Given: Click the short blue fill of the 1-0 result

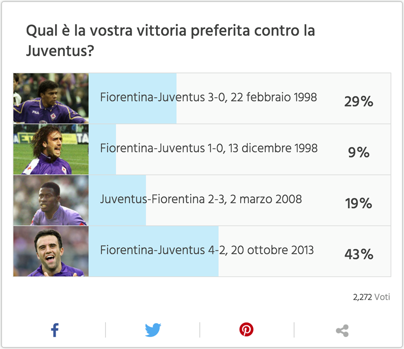Looking at the screenshot, I should click(x=103, y=164).
